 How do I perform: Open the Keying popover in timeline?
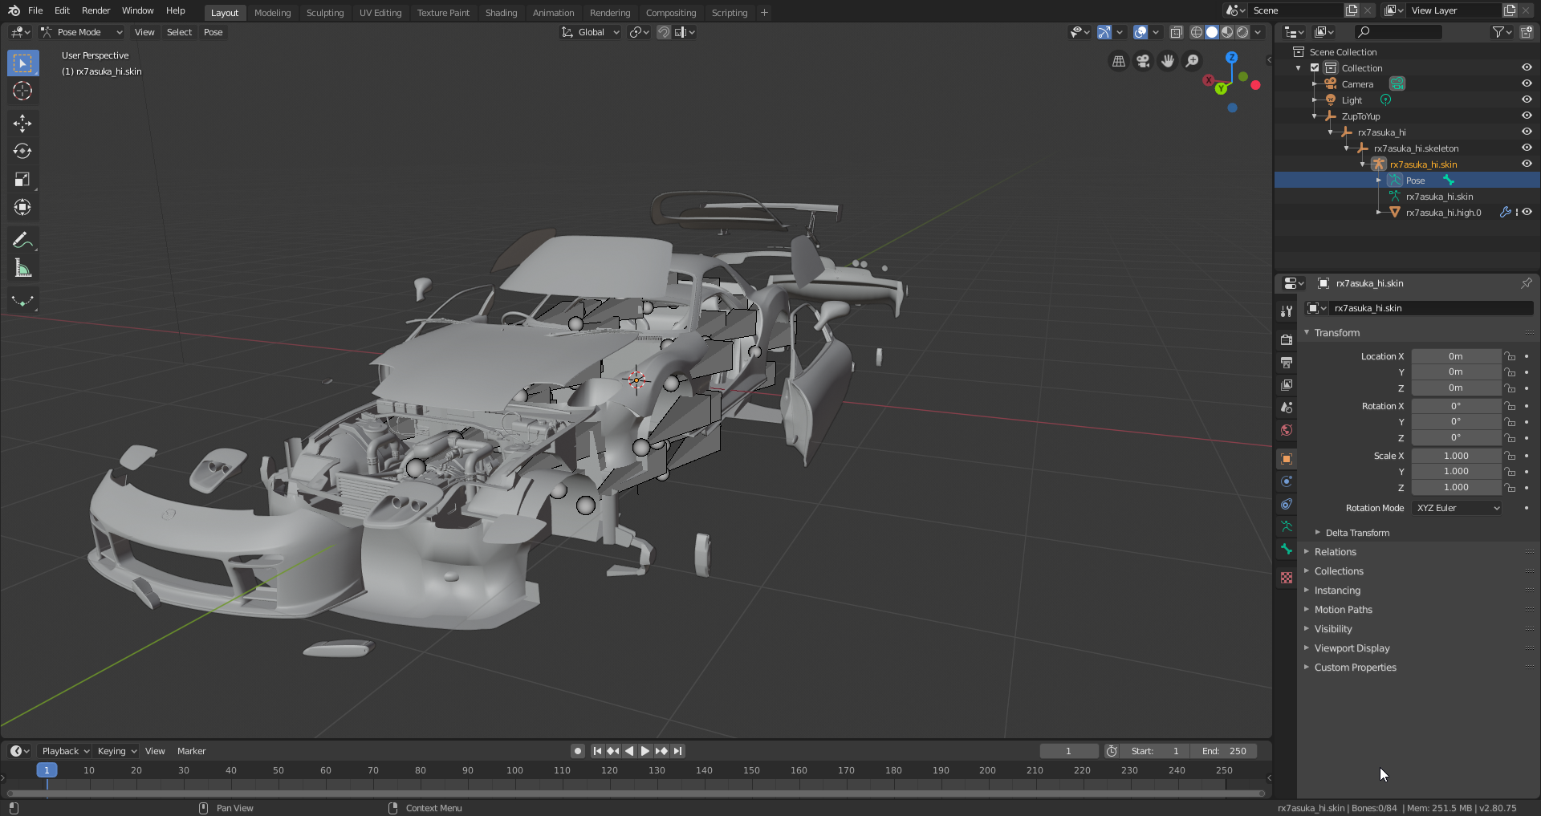tap(116, 751)
